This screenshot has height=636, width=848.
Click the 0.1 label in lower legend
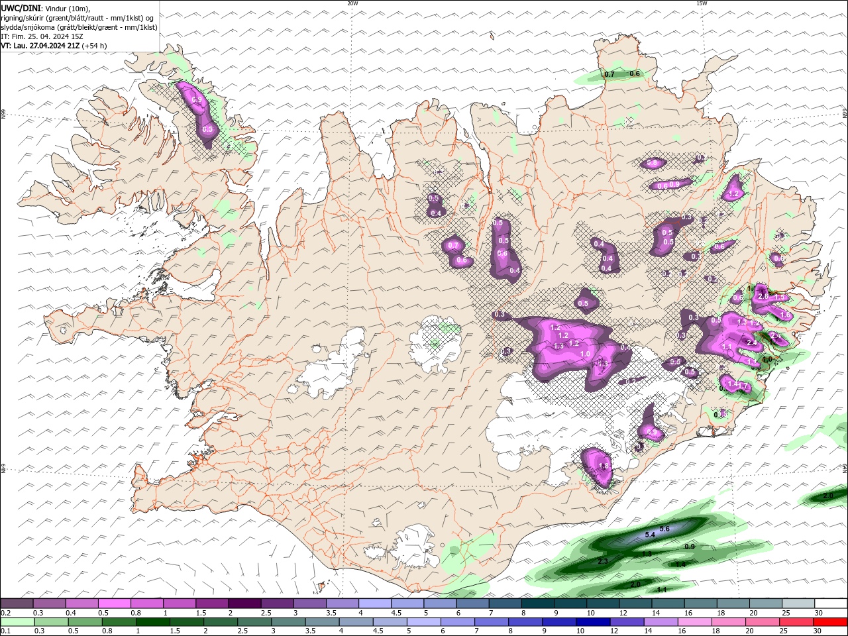[5, 631]
